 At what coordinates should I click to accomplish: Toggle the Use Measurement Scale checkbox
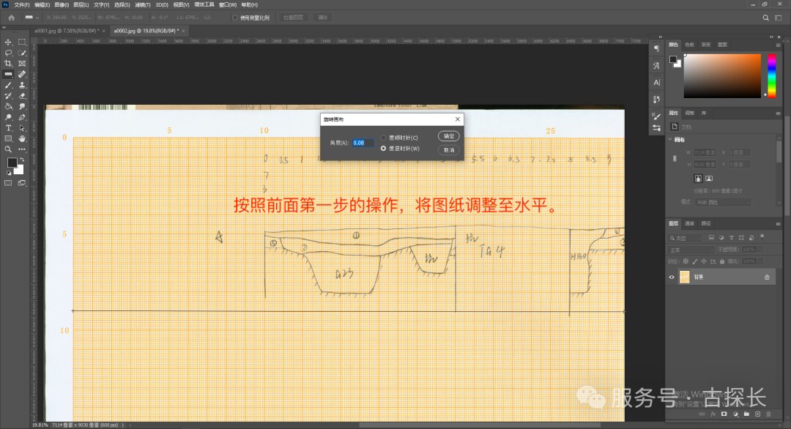point(235,18)
